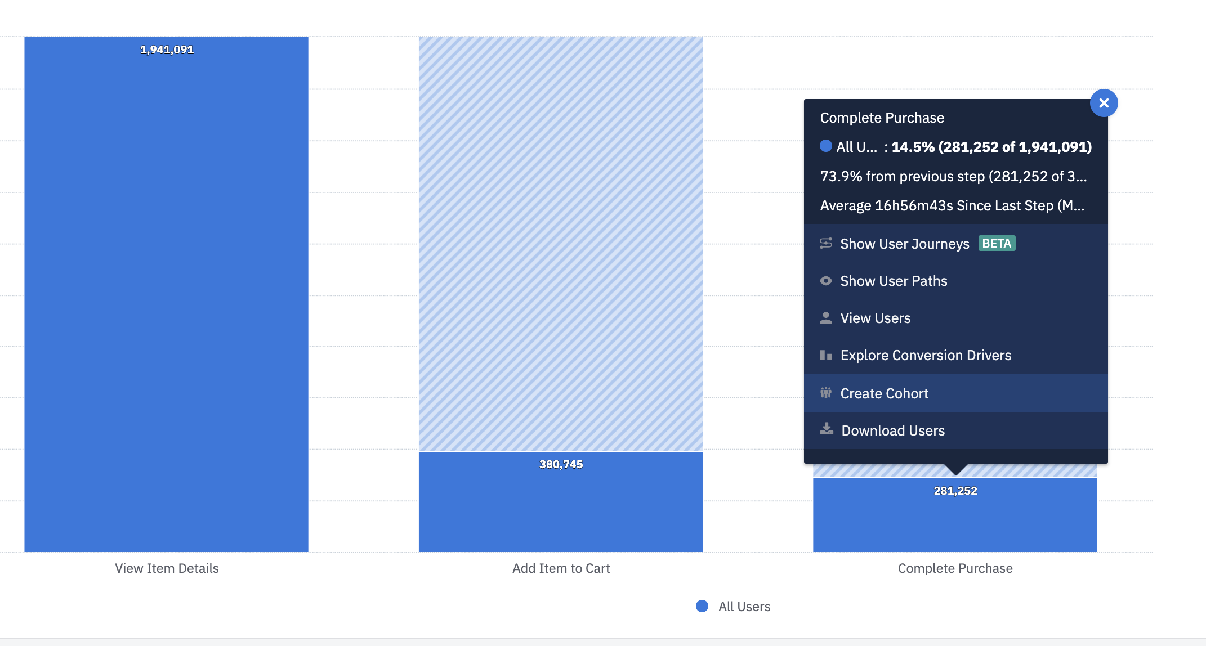The height and width of the screenshot is (646, 1206).
Task: Click the group icon for Create Cohort
Action: click(826, 393)
